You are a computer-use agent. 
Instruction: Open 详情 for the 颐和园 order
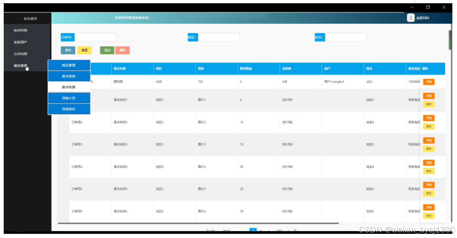[429, 82]
